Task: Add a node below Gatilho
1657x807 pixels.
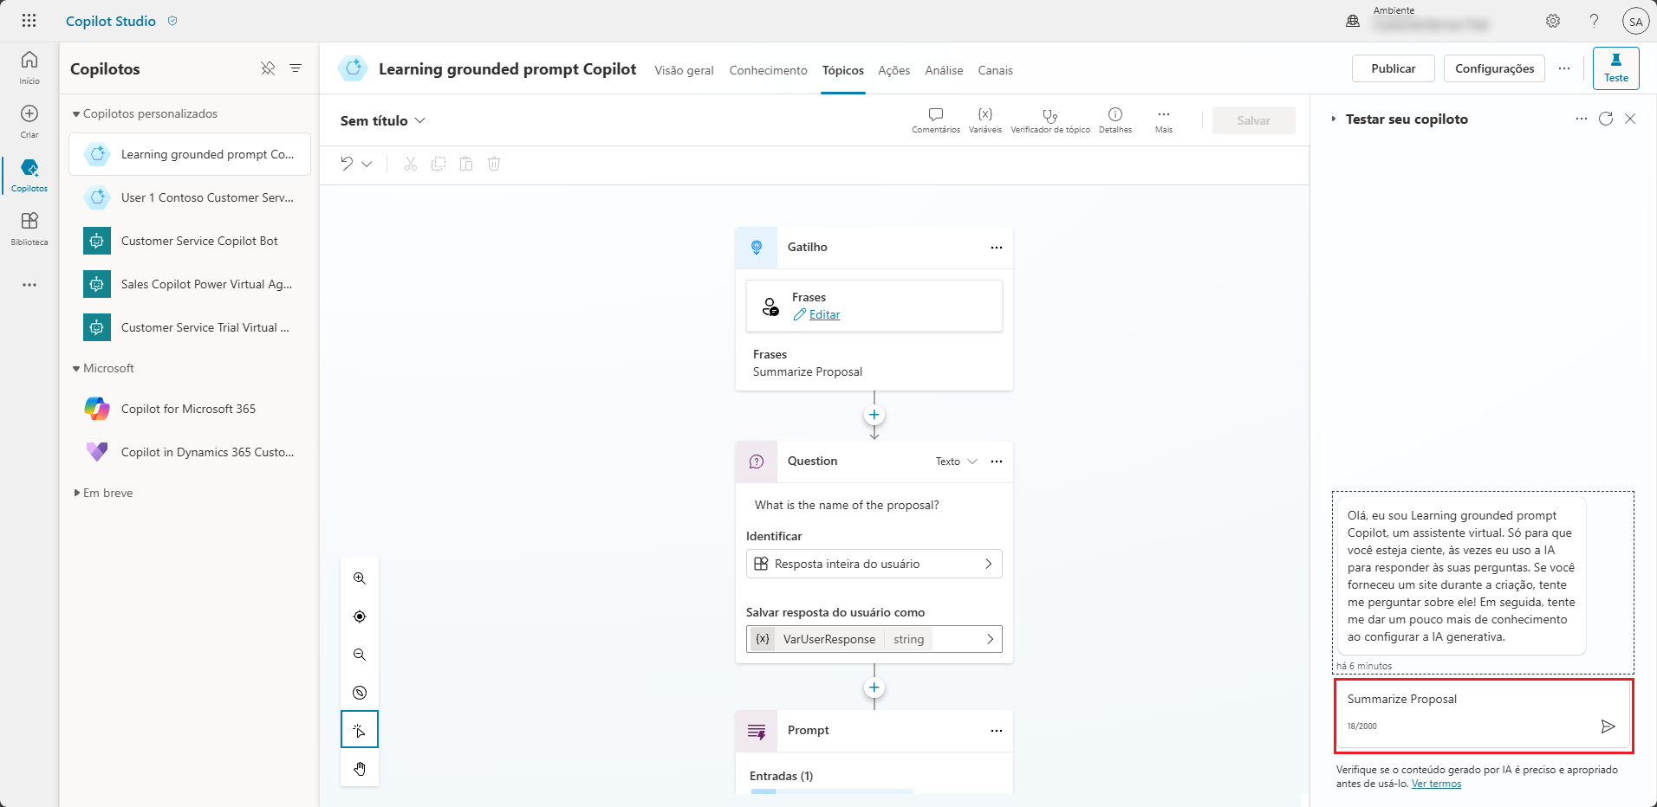Action: [x=874, y=415]
